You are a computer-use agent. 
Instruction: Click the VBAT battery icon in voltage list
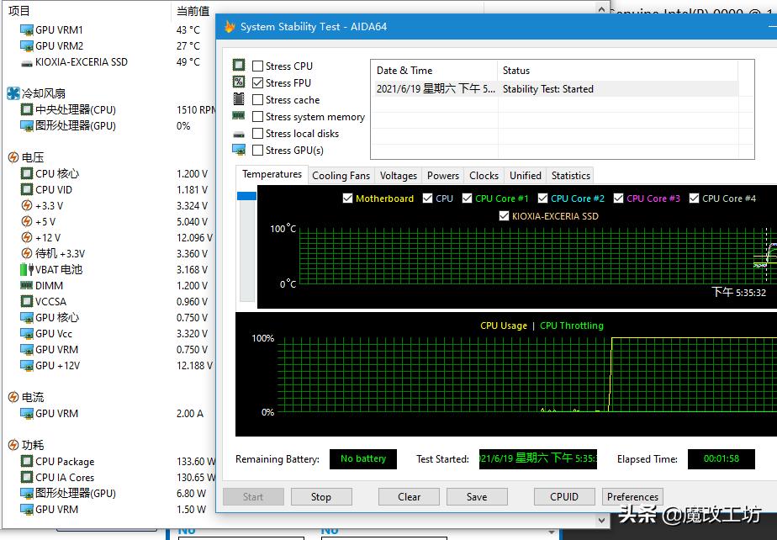pyautogui.click(x=27, y=270)
